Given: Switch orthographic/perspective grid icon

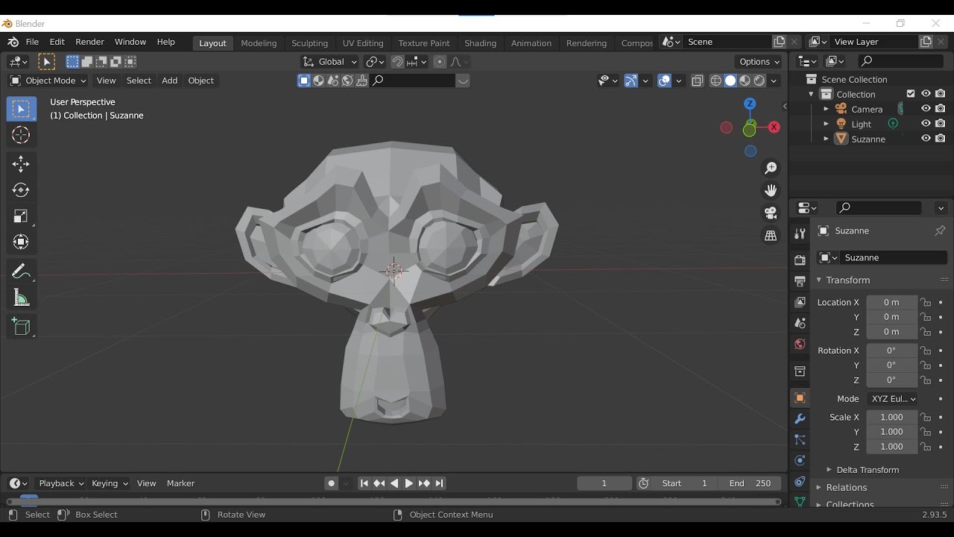Looking at the screenshot, I should 771,235.
